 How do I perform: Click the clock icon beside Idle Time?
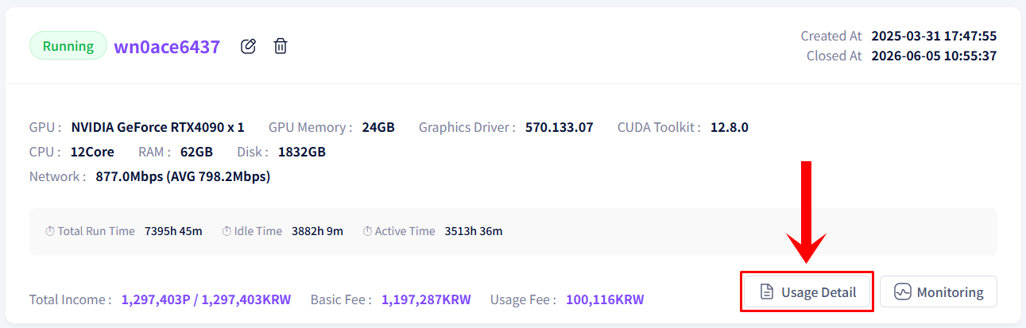point(226,231)
